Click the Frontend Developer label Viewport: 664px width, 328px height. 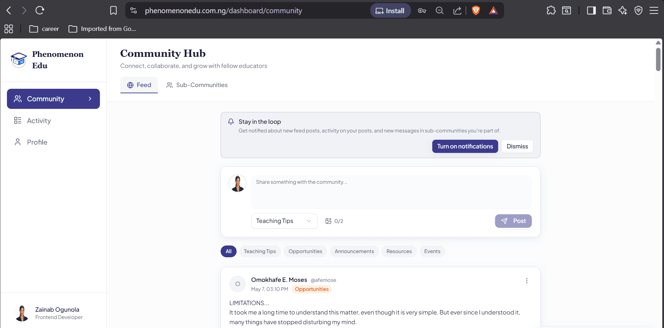click(59, 317)
